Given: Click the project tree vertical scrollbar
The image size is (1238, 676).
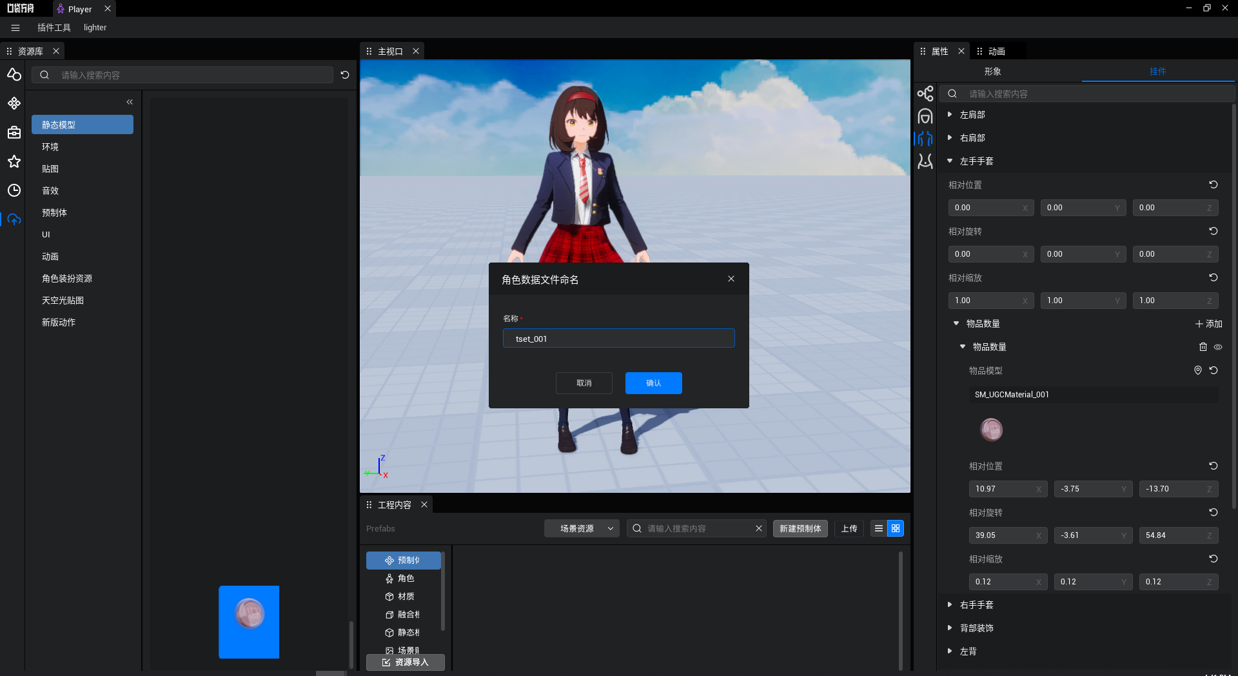Looking at the screenshot, I should [443, 591].
